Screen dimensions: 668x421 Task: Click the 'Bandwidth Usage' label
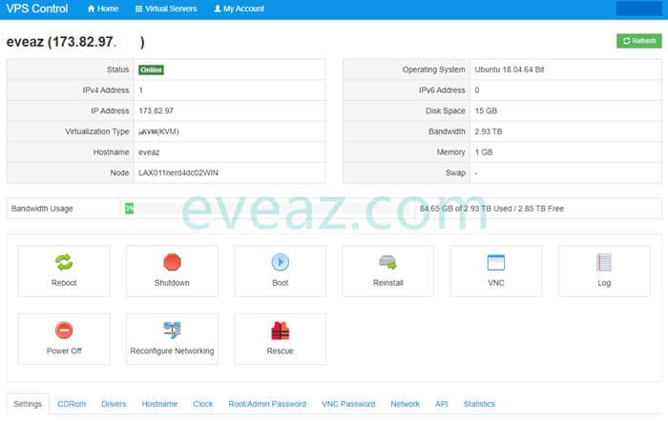click(42, 209)
